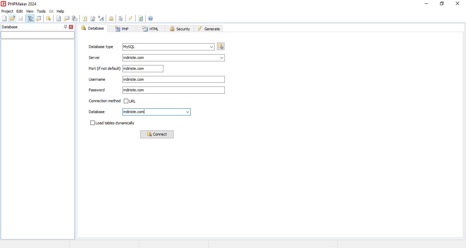Expand the Server dropdown list
This screenshot has height=248, width=466.
pos(222,58)
